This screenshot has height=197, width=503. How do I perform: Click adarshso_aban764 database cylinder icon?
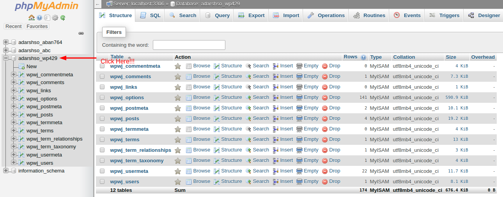[14, 42]
